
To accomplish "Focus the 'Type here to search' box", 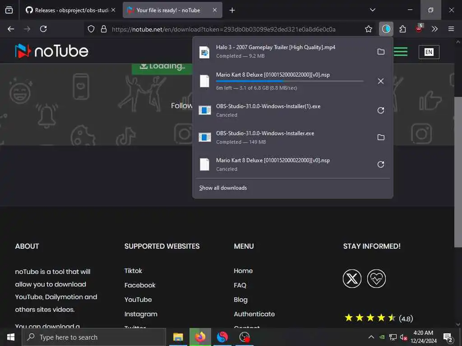I will (x=94, y=337).
